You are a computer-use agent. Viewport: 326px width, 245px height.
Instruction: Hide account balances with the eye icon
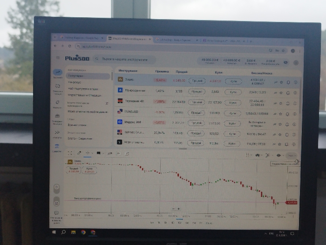(285, 62)
